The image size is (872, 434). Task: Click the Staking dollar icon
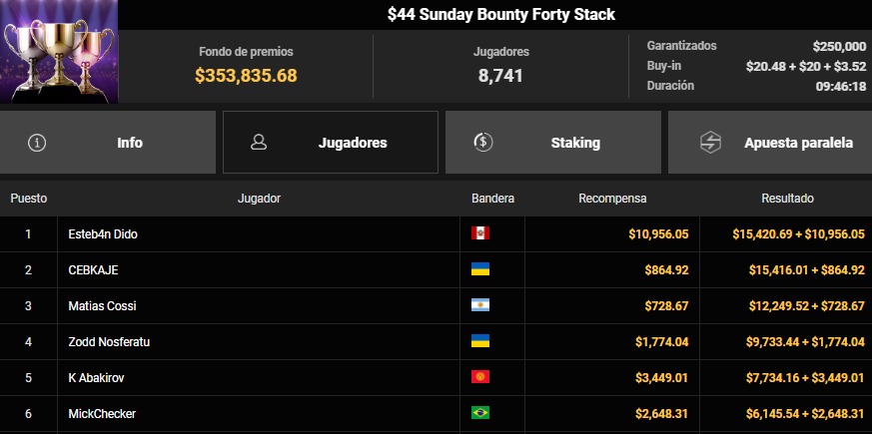(482, 143)
